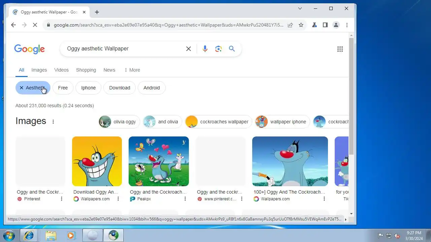Click the scroll down arrow

pos(351,213)
